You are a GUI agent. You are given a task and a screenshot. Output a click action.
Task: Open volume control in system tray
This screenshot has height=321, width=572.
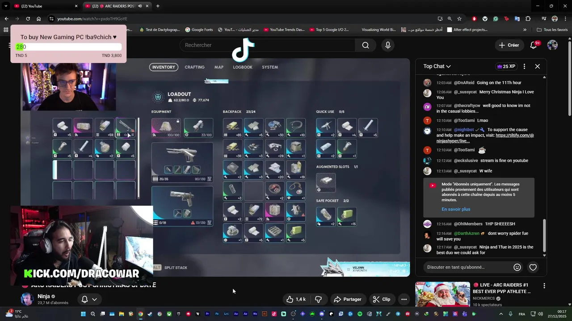540,314
